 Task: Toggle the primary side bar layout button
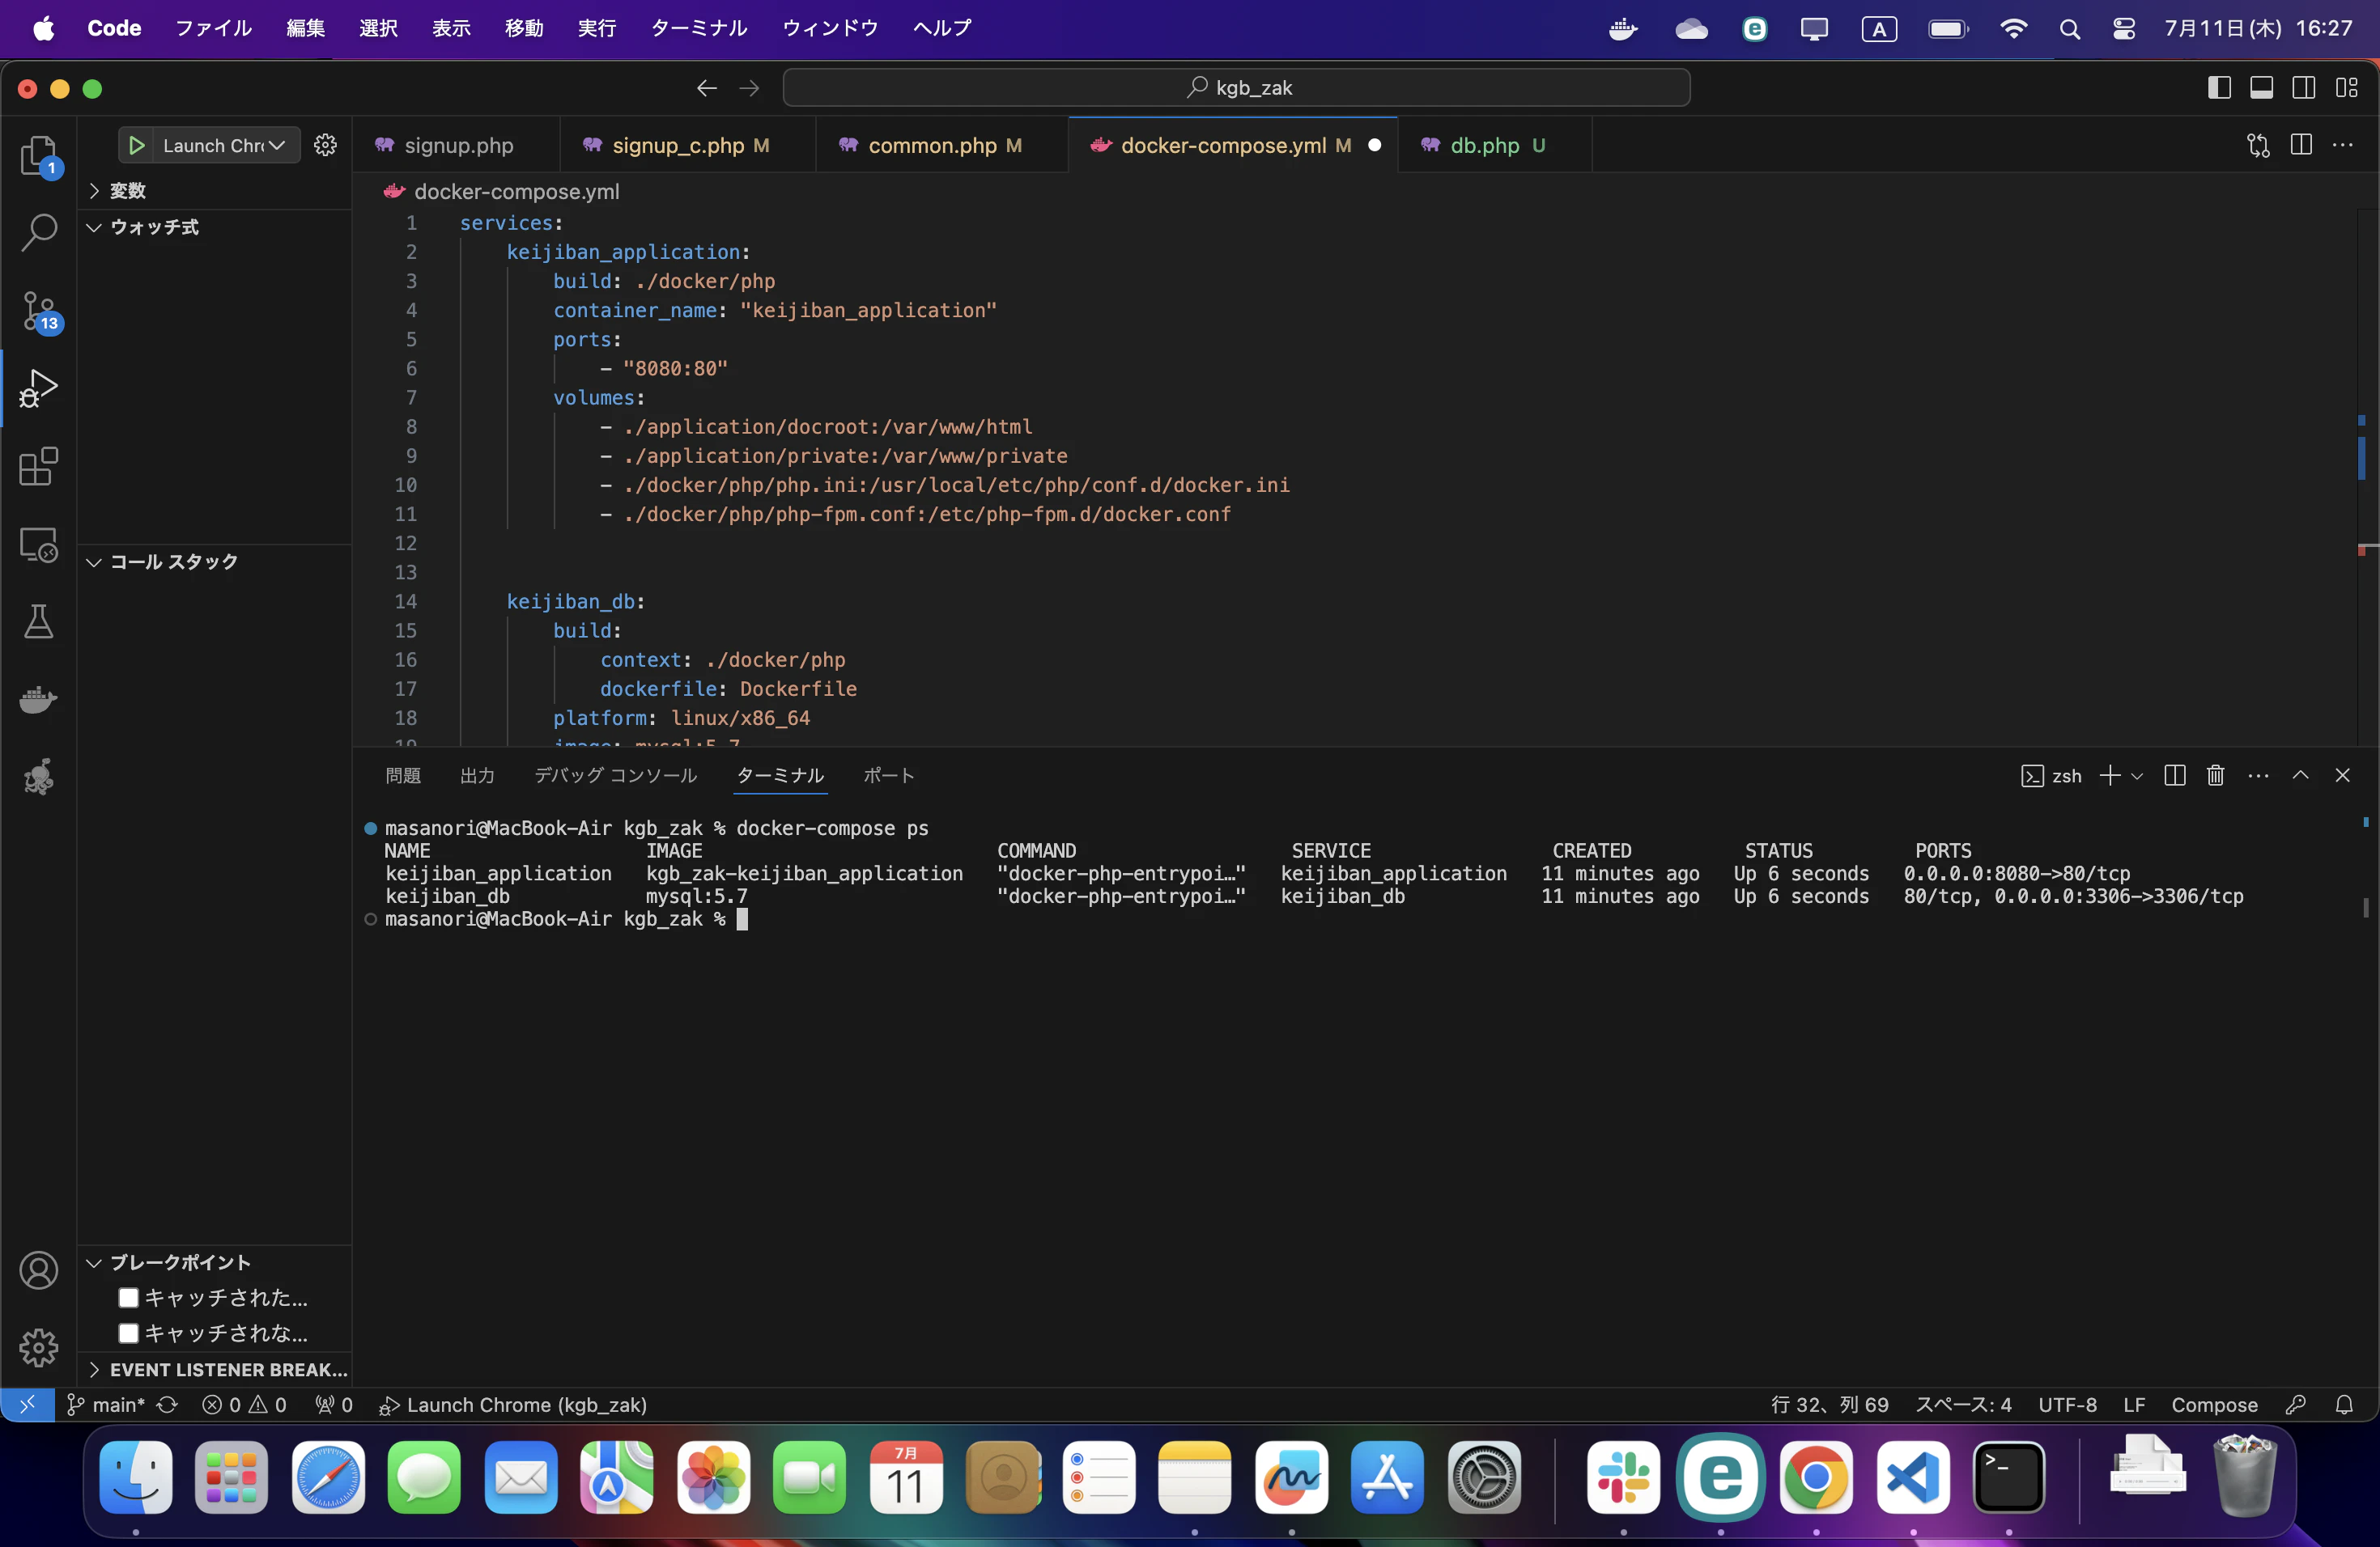click(x=2218, y=88)
